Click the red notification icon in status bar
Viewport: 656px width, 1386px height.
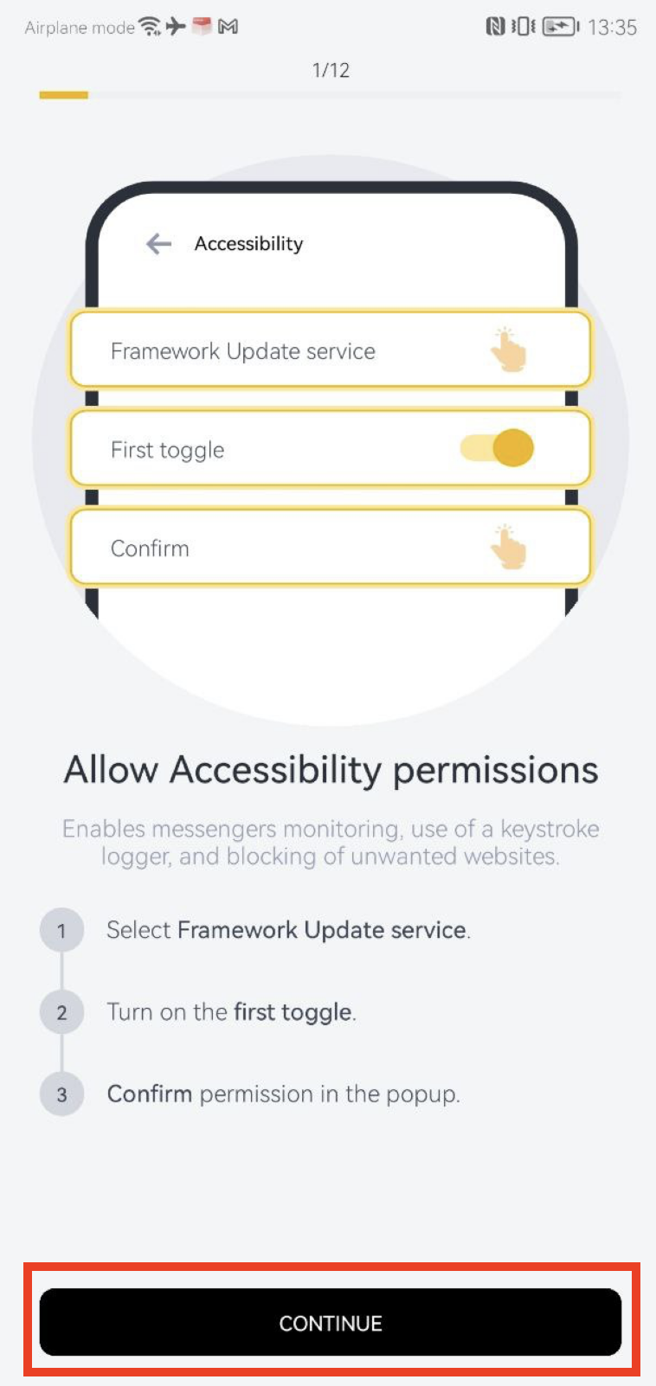pos(202,27)
